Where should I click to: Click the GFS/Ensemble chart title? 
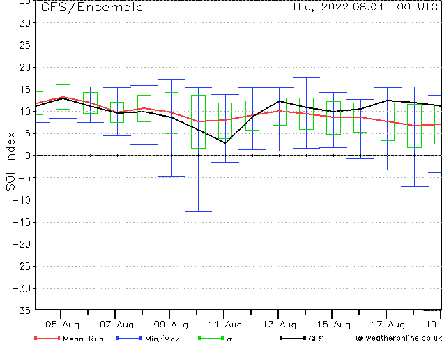point(92,8)
